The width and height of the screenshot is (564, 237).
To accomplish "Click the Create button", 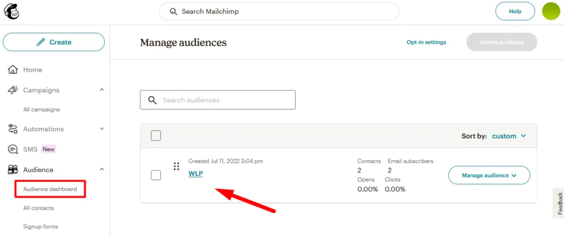I will (x=53, y=42).
